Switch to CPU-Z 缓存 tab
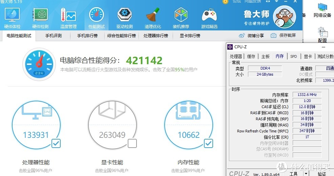 pyautogui.click(x=251, y=56)
